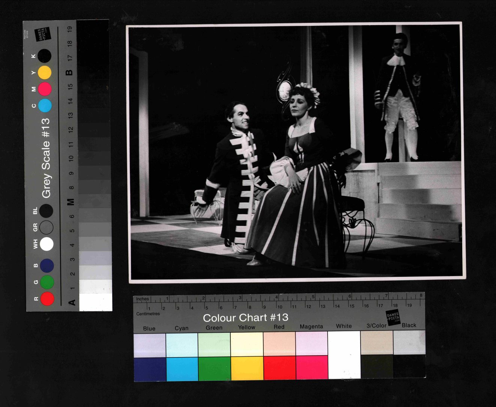Viewport: 496px width, 407px height.
Task: Click the ornate clock behind the woman
Action: point(284,89)
